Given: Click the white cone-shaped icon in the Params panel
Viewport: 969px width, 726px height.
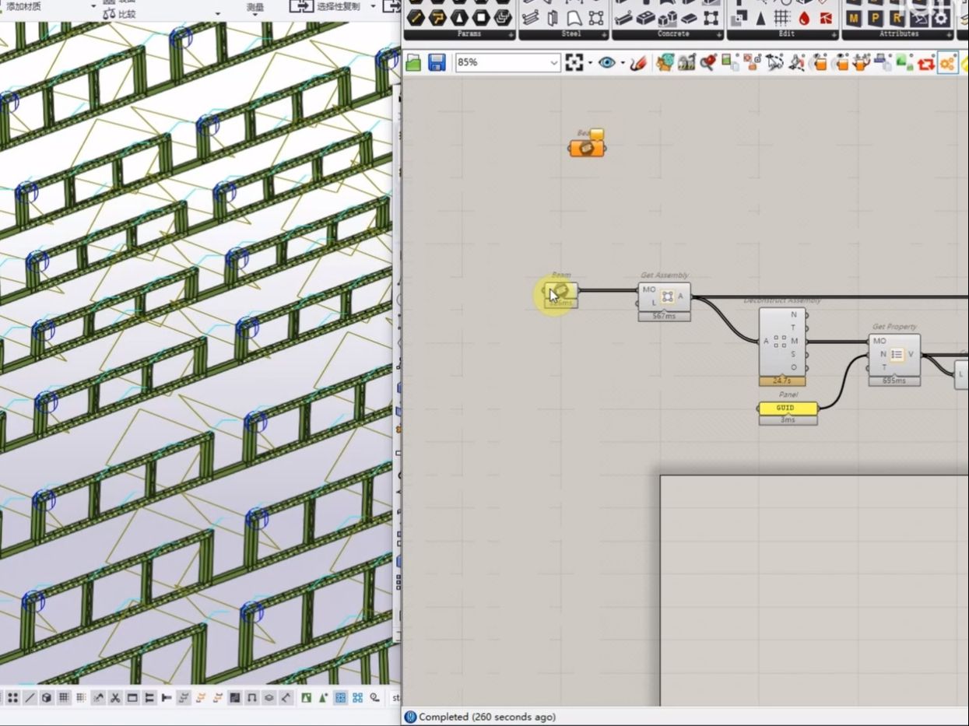Looking at the screenshot, I should click(459, 18).
